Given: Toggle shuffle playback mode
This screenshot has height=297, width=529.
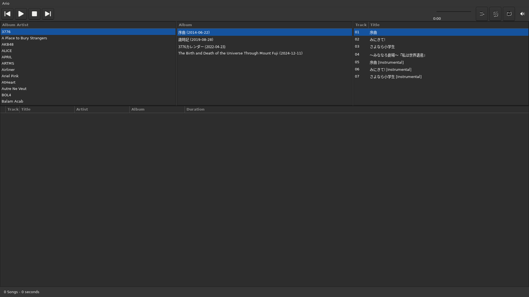Looking at the screenshot, I should pos(495,14).
